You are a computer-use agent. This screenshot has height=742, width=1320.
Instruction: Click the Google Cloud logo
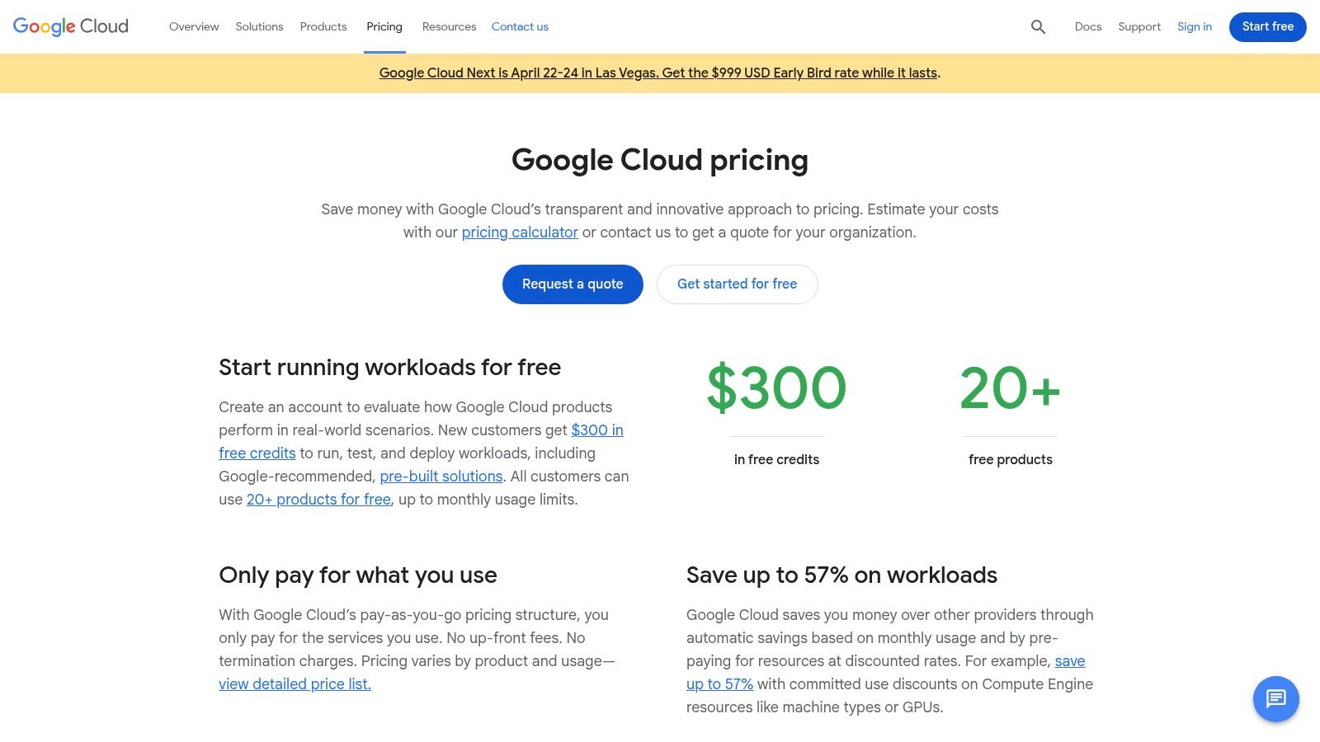69,26
